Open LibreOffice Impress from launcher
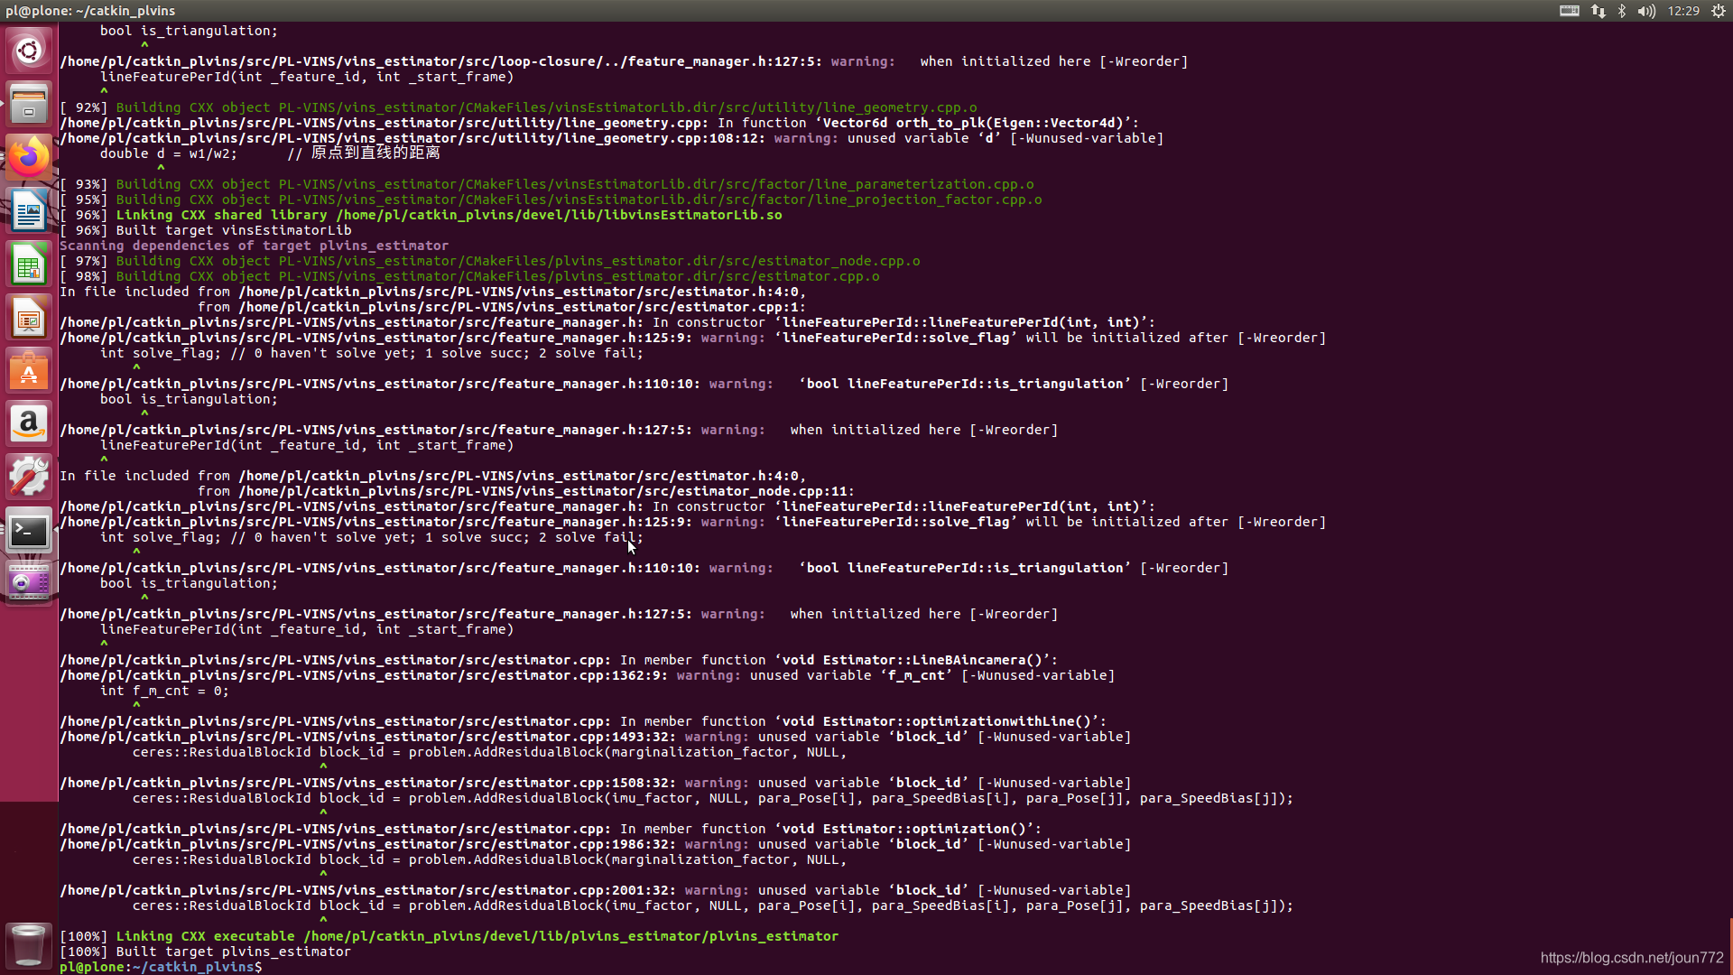This screenshot has width=1733, height=975. coord(29,319)
